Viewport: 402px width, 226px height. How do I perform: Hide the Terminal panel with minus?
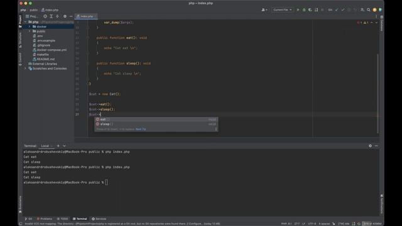pyautogui.click(x=376, y=146)
